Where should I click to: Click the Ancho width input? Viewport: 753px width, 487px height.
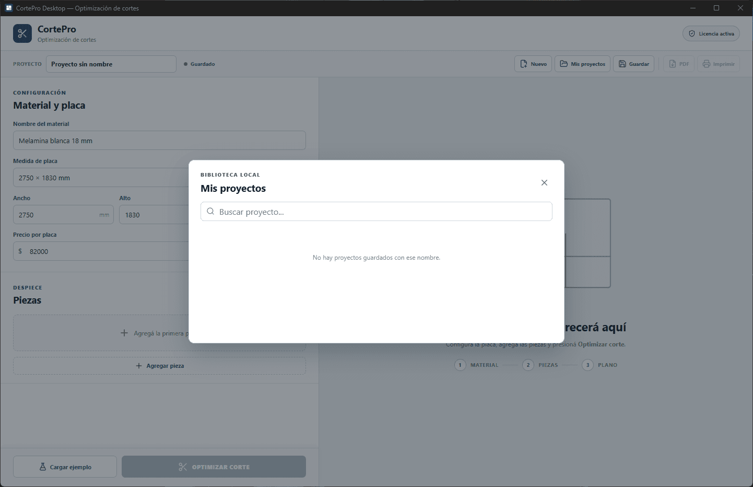click(63, 215)
